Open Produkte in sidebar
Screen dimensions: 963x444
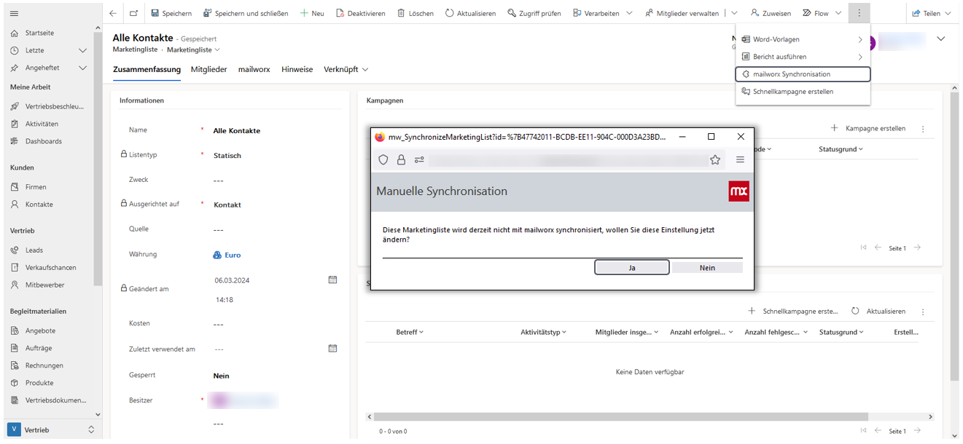click(x=39, y=383)
